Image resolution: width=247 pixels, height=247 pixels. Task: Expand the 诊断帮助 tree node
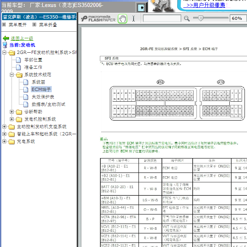tap(12, 112)
